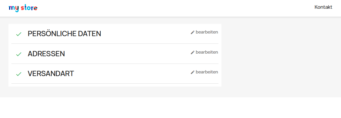Click blank white area below the gray section

click(170, 108)
